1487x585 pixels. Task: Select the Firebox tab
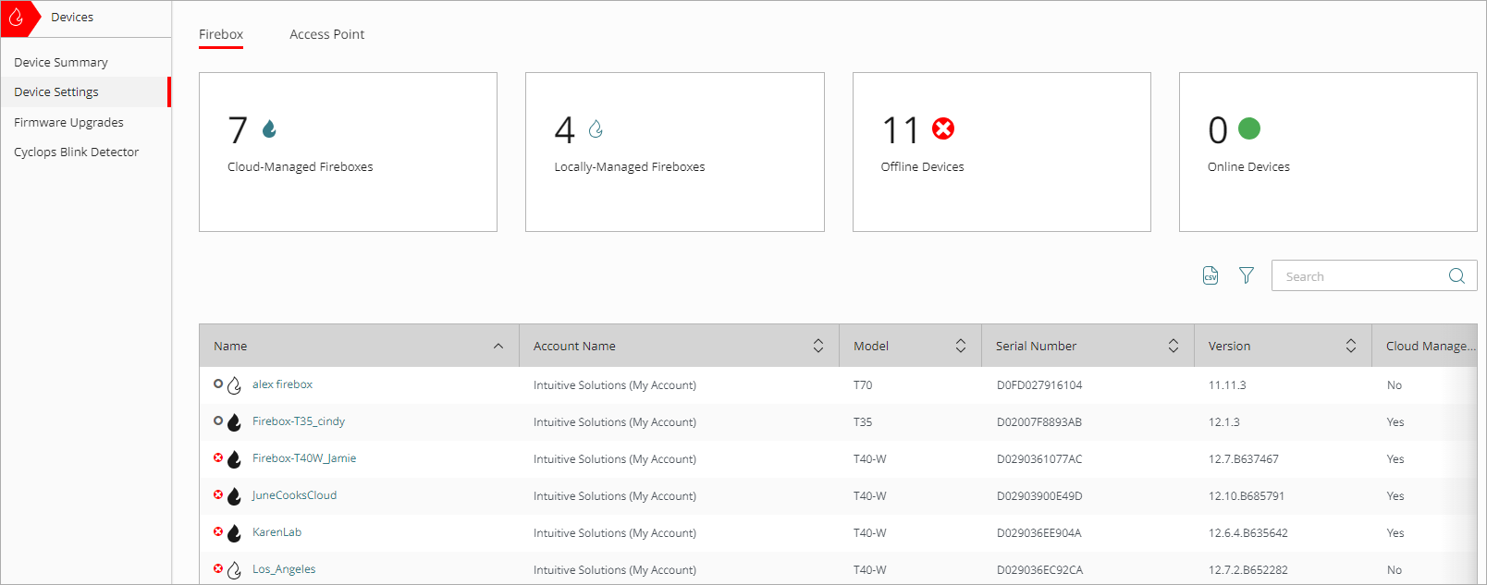[221, 34]
